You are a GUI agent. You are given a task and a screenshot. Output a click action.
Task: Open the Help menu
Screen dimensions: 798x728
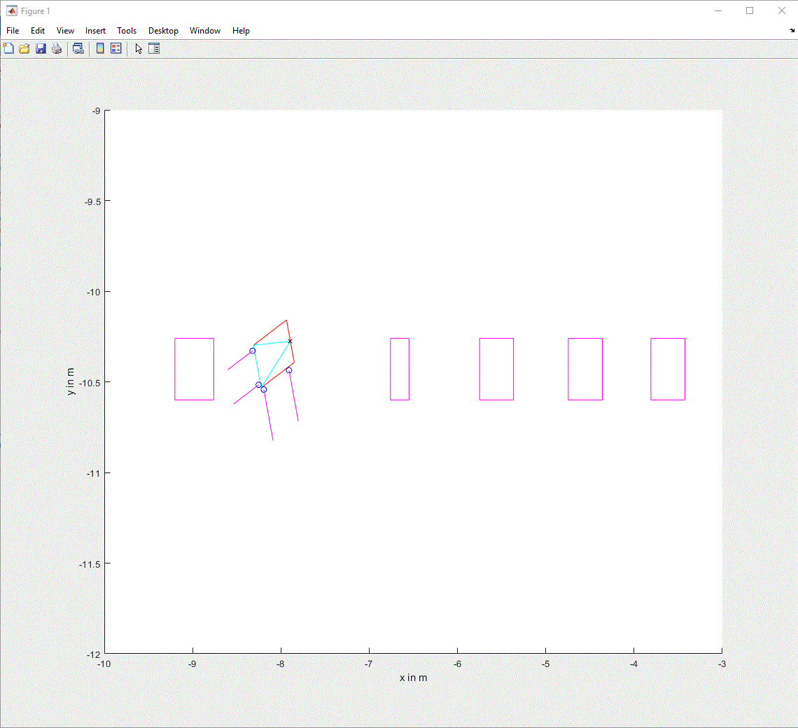(241, 31)
